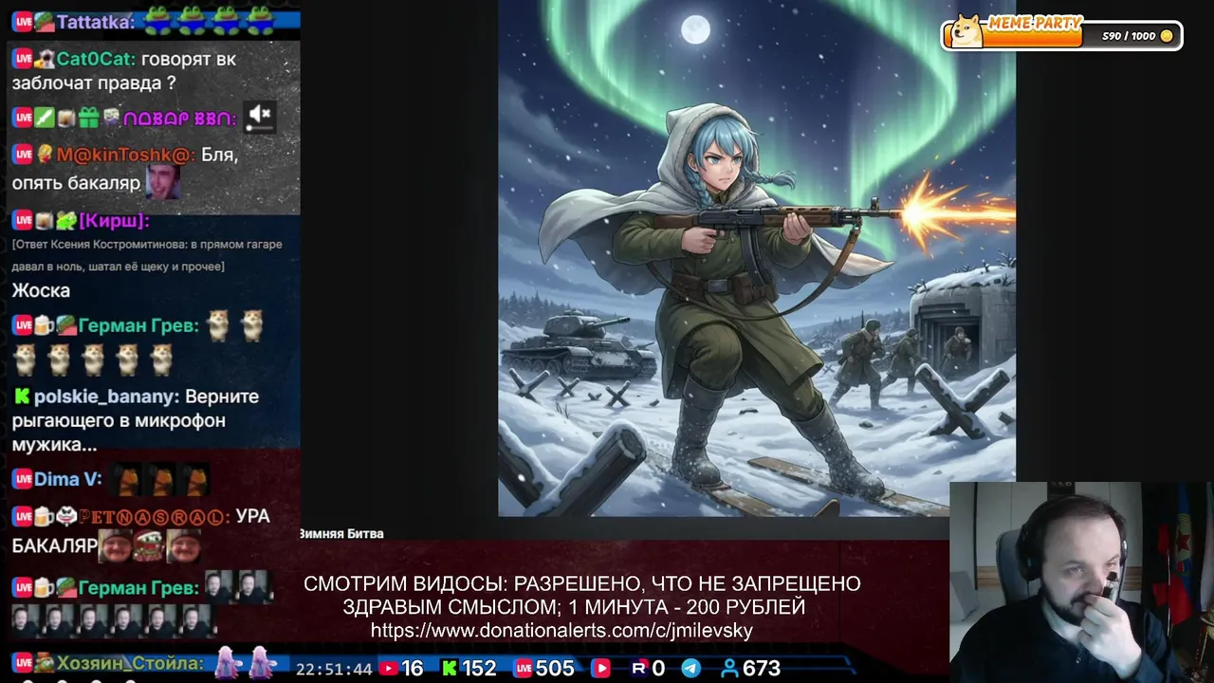Click the VK Live icon beside 505
This screenshot has width=1214, height=683.
(524, 669)
